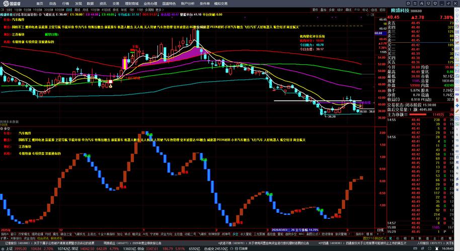Select the 筹码 tab under order book
460x251 pixels.
450,238
